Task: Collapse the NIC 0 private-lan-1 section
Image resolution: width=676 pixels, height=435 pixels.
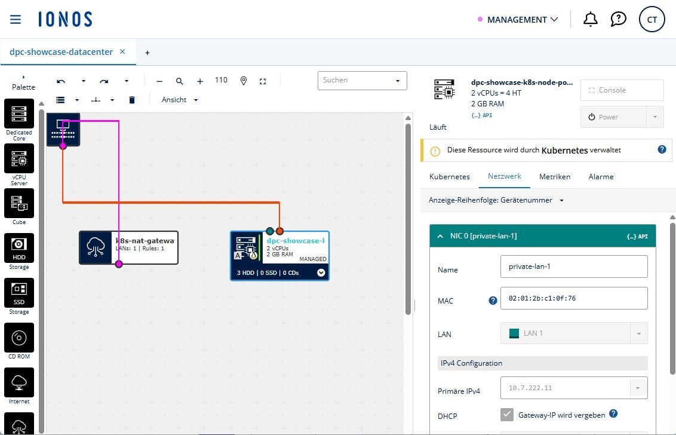Action: [x=440, y=236]
